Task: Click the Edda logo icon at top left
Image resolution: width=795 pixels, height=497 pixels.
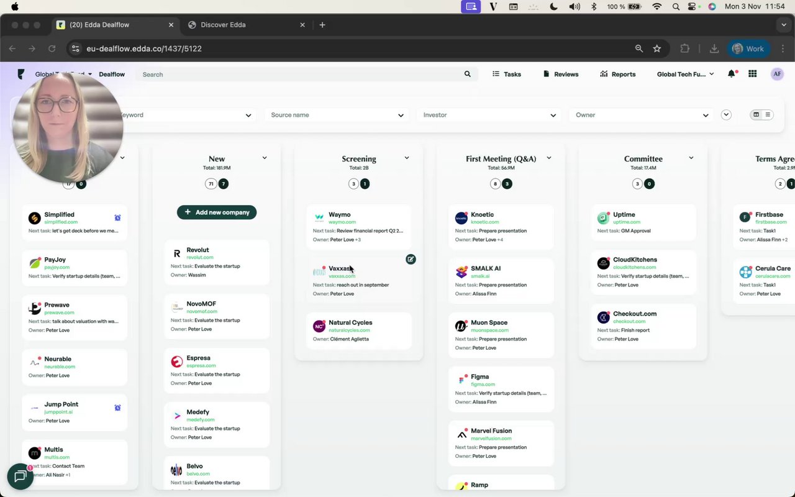Action: (21, 74)
